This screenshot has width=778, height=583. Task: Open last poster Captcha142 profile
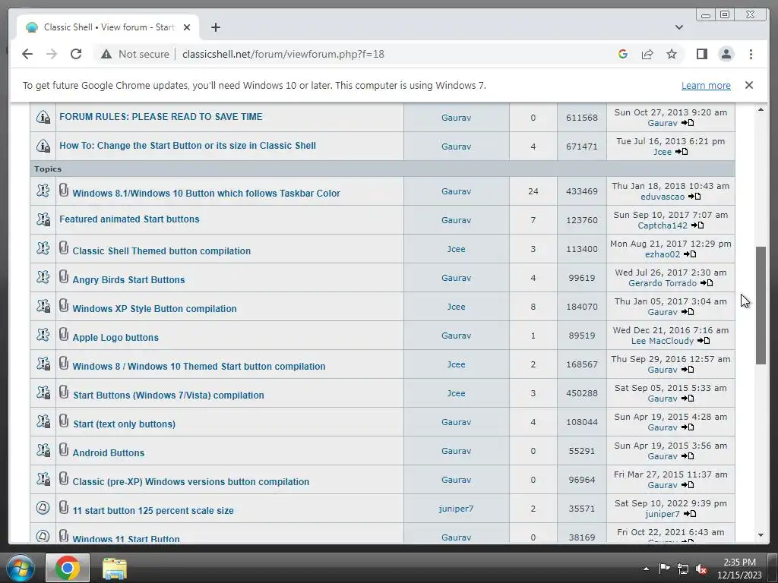663,225
